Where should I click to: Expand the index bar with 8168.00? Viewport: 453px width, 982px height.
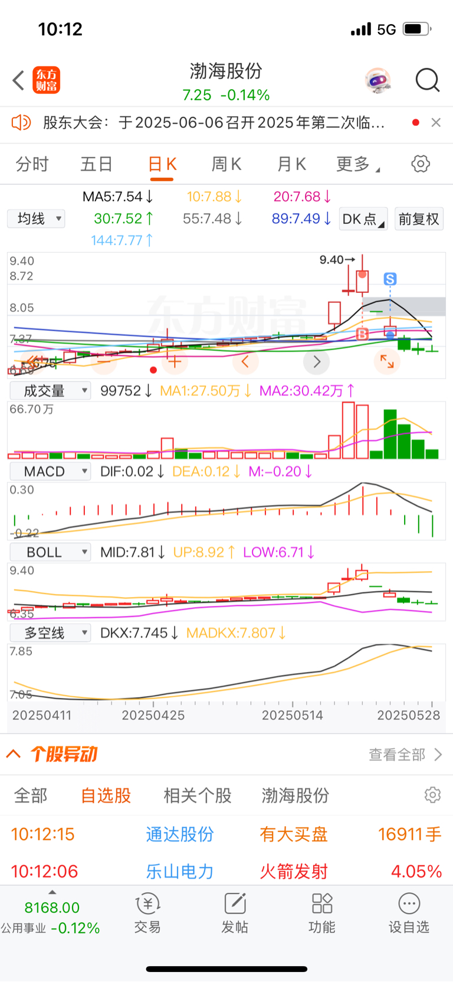[52, 892]
